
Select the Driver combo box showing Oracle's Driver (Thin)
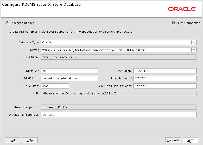point(118,50)
